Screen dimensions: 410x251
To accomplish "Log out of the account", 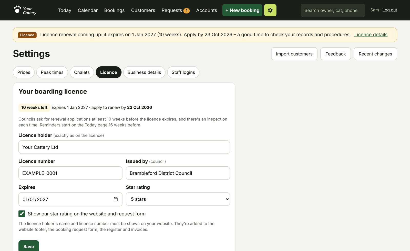I will click(389, 10).
